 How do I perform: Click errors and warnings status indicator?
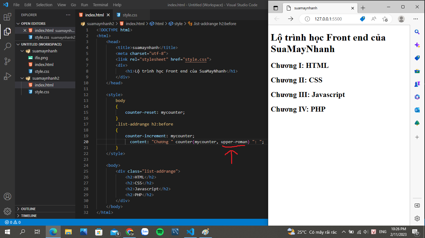13,222
